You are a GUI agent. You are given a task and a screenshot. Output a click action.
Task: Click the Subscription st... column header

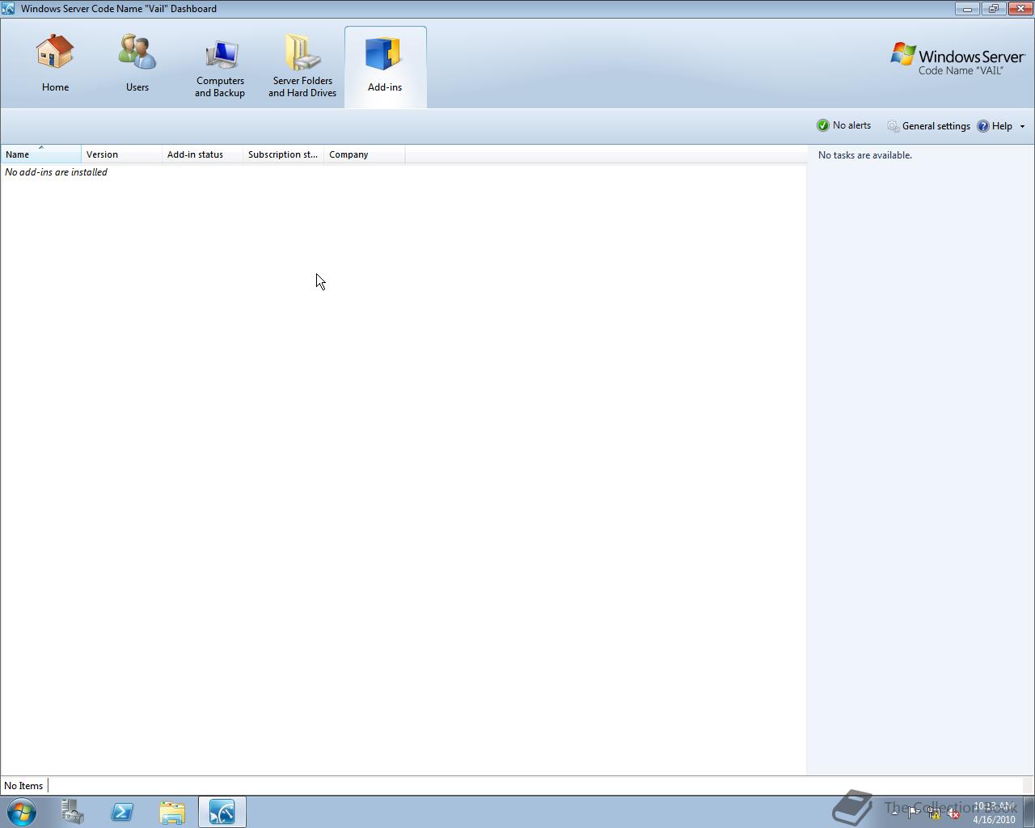tap(284, 154)
